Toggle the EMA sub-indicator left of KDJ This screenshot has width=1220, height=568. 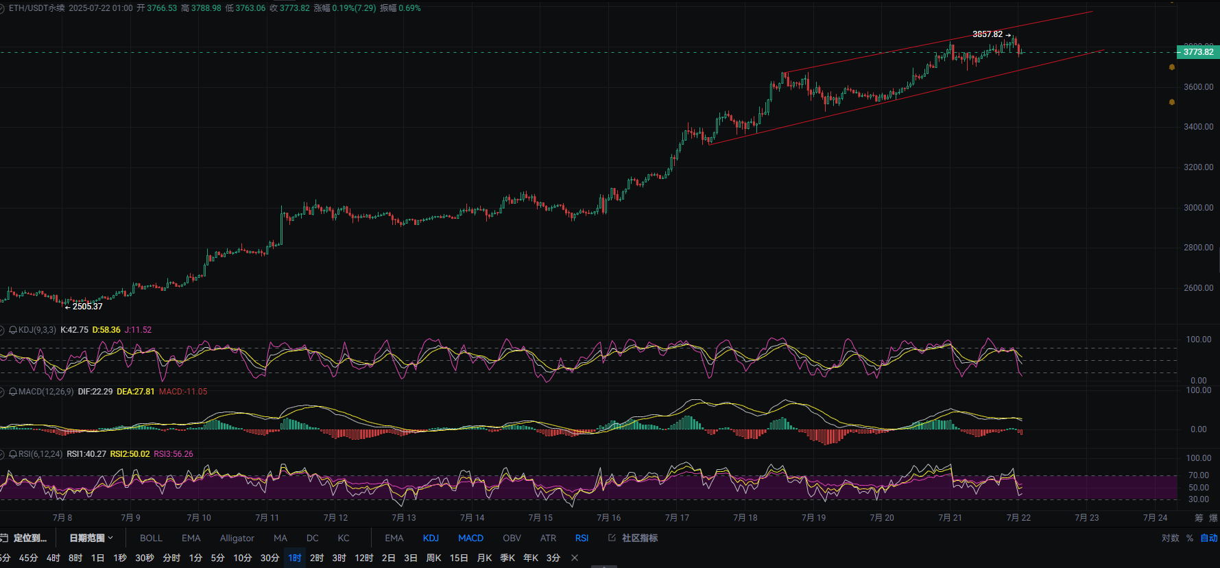[x=394, y=538]
